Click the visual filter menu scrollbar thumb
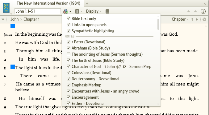The height and width of the screenshot is (115, 209). pos(158,24)
